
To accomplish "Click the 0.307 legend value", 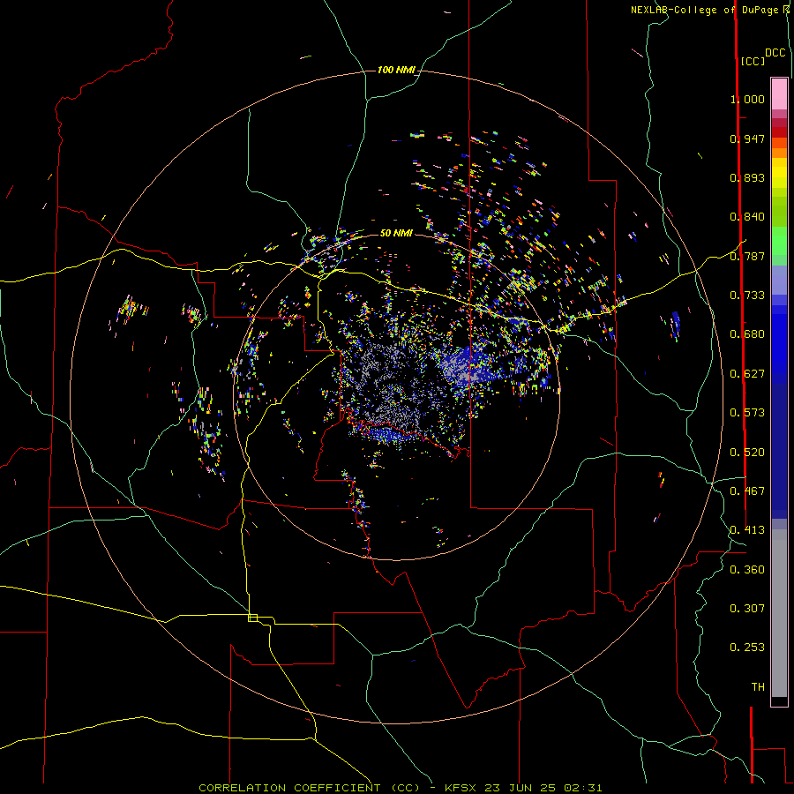I will coord(747,608).
